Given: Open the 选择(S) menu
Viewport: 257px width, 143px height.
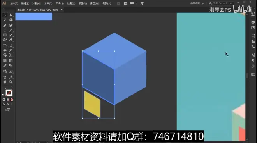Looking at the screenshot, I should pyautogui.click(x=60, y=3).
